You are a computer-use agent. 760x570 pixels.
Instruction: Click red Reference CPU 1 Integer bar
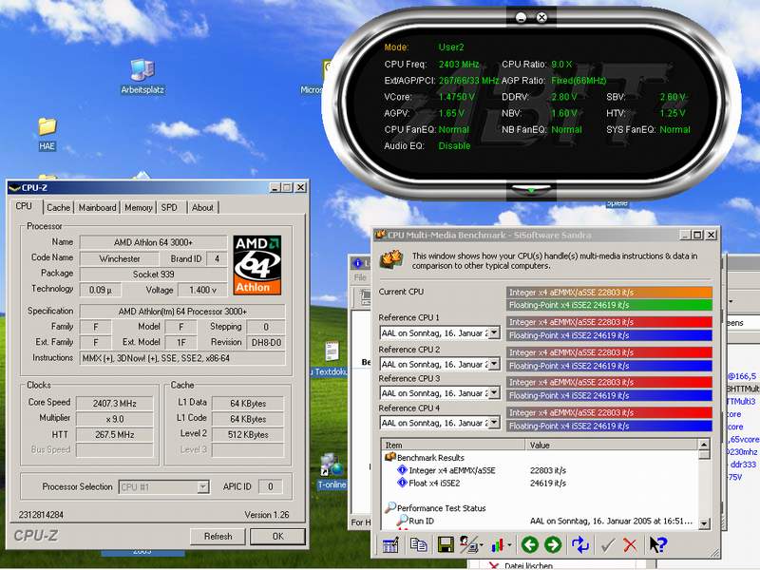[609, 322]
